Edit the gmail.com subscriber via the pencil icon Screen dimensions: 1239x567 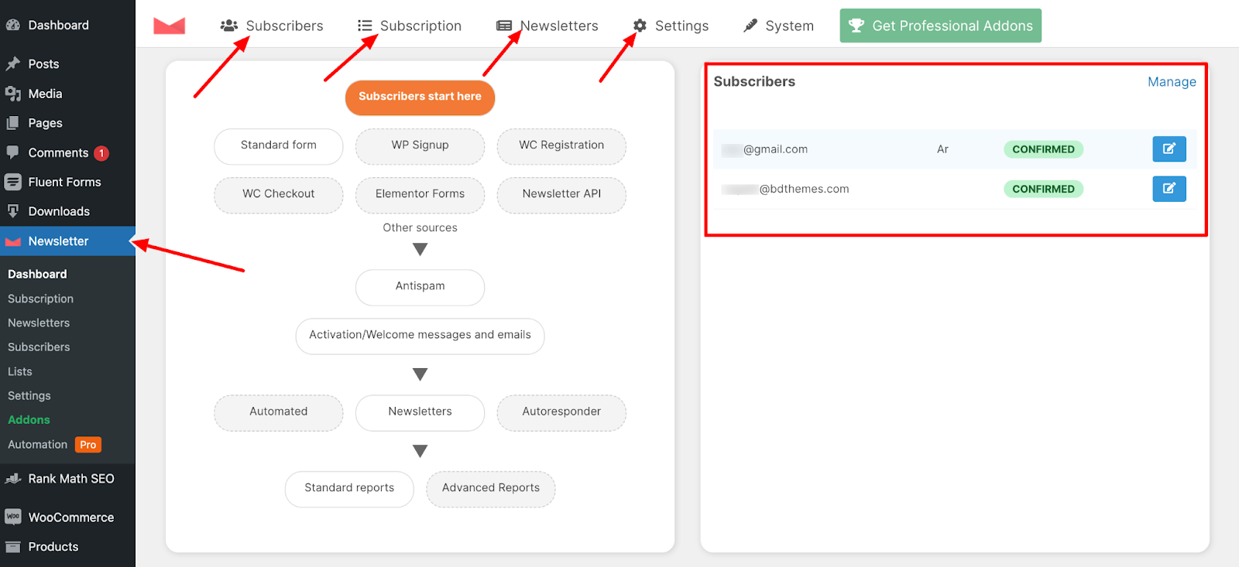pyautogui.click(x=1169, y=149)
